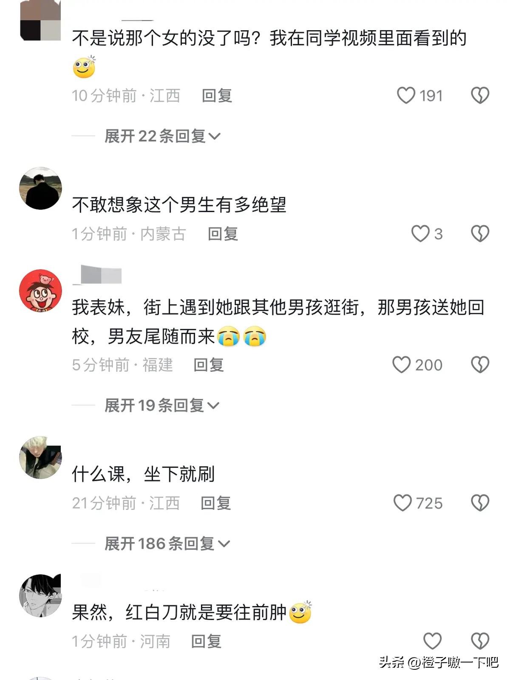This screenshot has width=510, height=680.
Task: Reply to the 21分钟前 江西 comment
Action: click(x=215, y=503)
